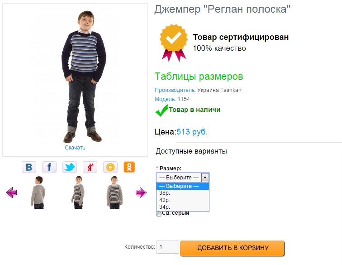Open the "Таблицы размеров" size chart link
This screenshot has height=265, width=342.
tap(199, 77)
